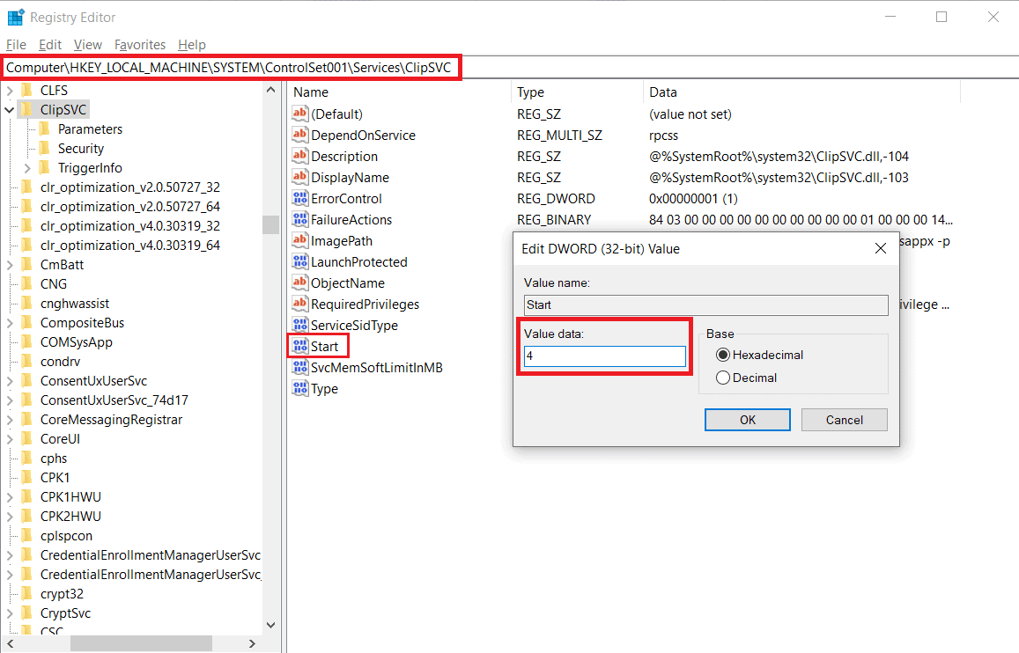The height and width of the screenshot is (653, 1019).
Task: Click the Description string icon
Action: tap(299, 156)
